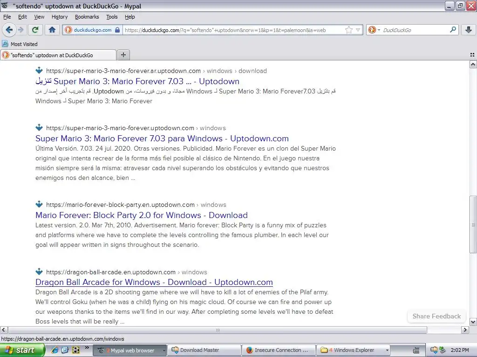Click the dragon-ball-arcade.en.uptodown.com URL
Screen dimensions: 477x357
[x=111, y=272]
